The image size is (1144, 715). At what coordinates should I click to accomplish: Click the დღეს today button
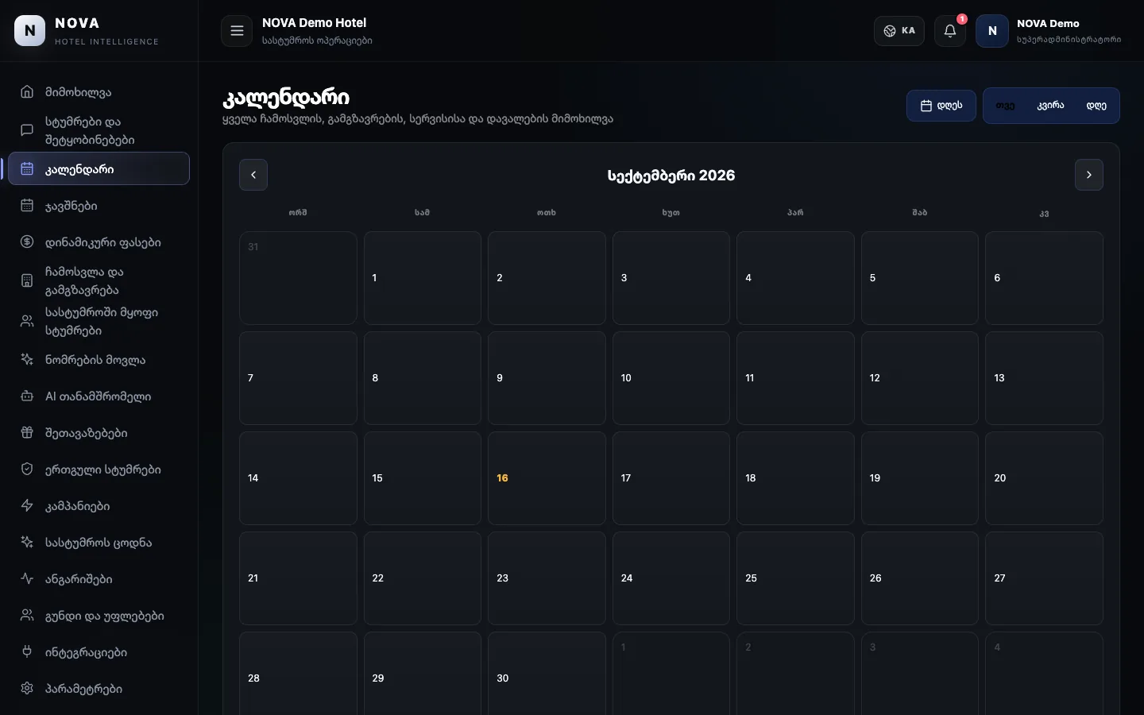941,106
